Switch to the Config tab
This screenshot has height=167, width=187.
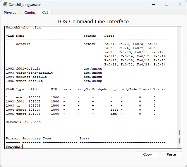click(30, 13)
